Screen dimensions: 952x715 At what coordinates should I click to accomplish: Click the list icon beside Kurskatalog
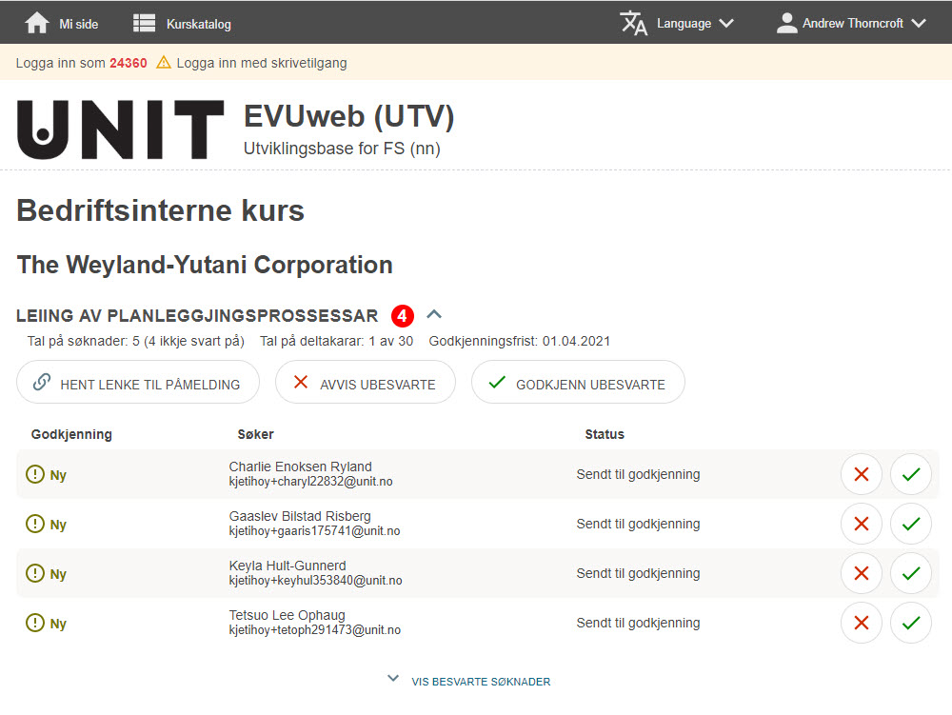click(x=144, y=23)
